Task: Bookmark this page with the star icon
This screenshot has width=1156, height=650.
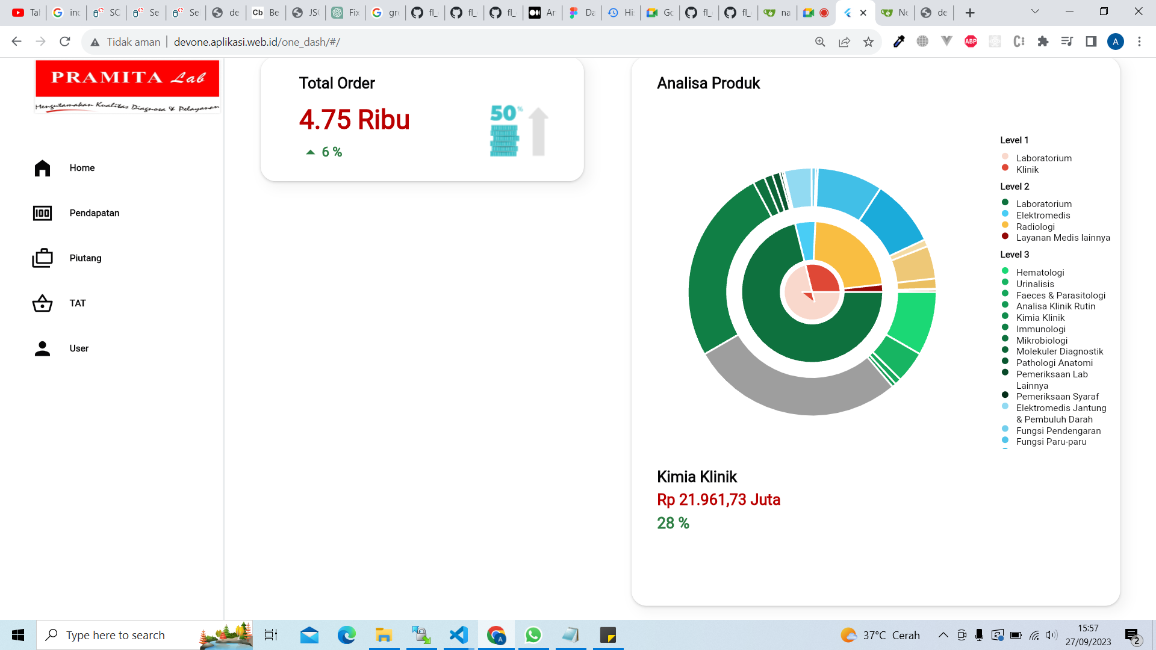Action: 868,42
